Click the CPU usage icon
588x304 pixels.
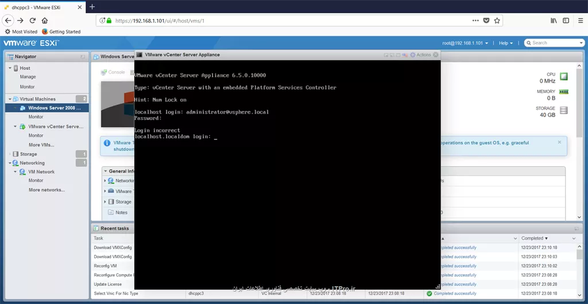pos(564,76)
